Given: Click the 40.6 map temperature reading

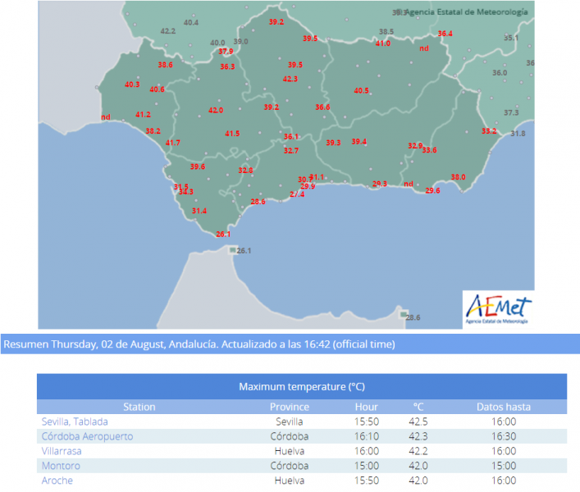Looking at the screenshot, I should point(157,89).
